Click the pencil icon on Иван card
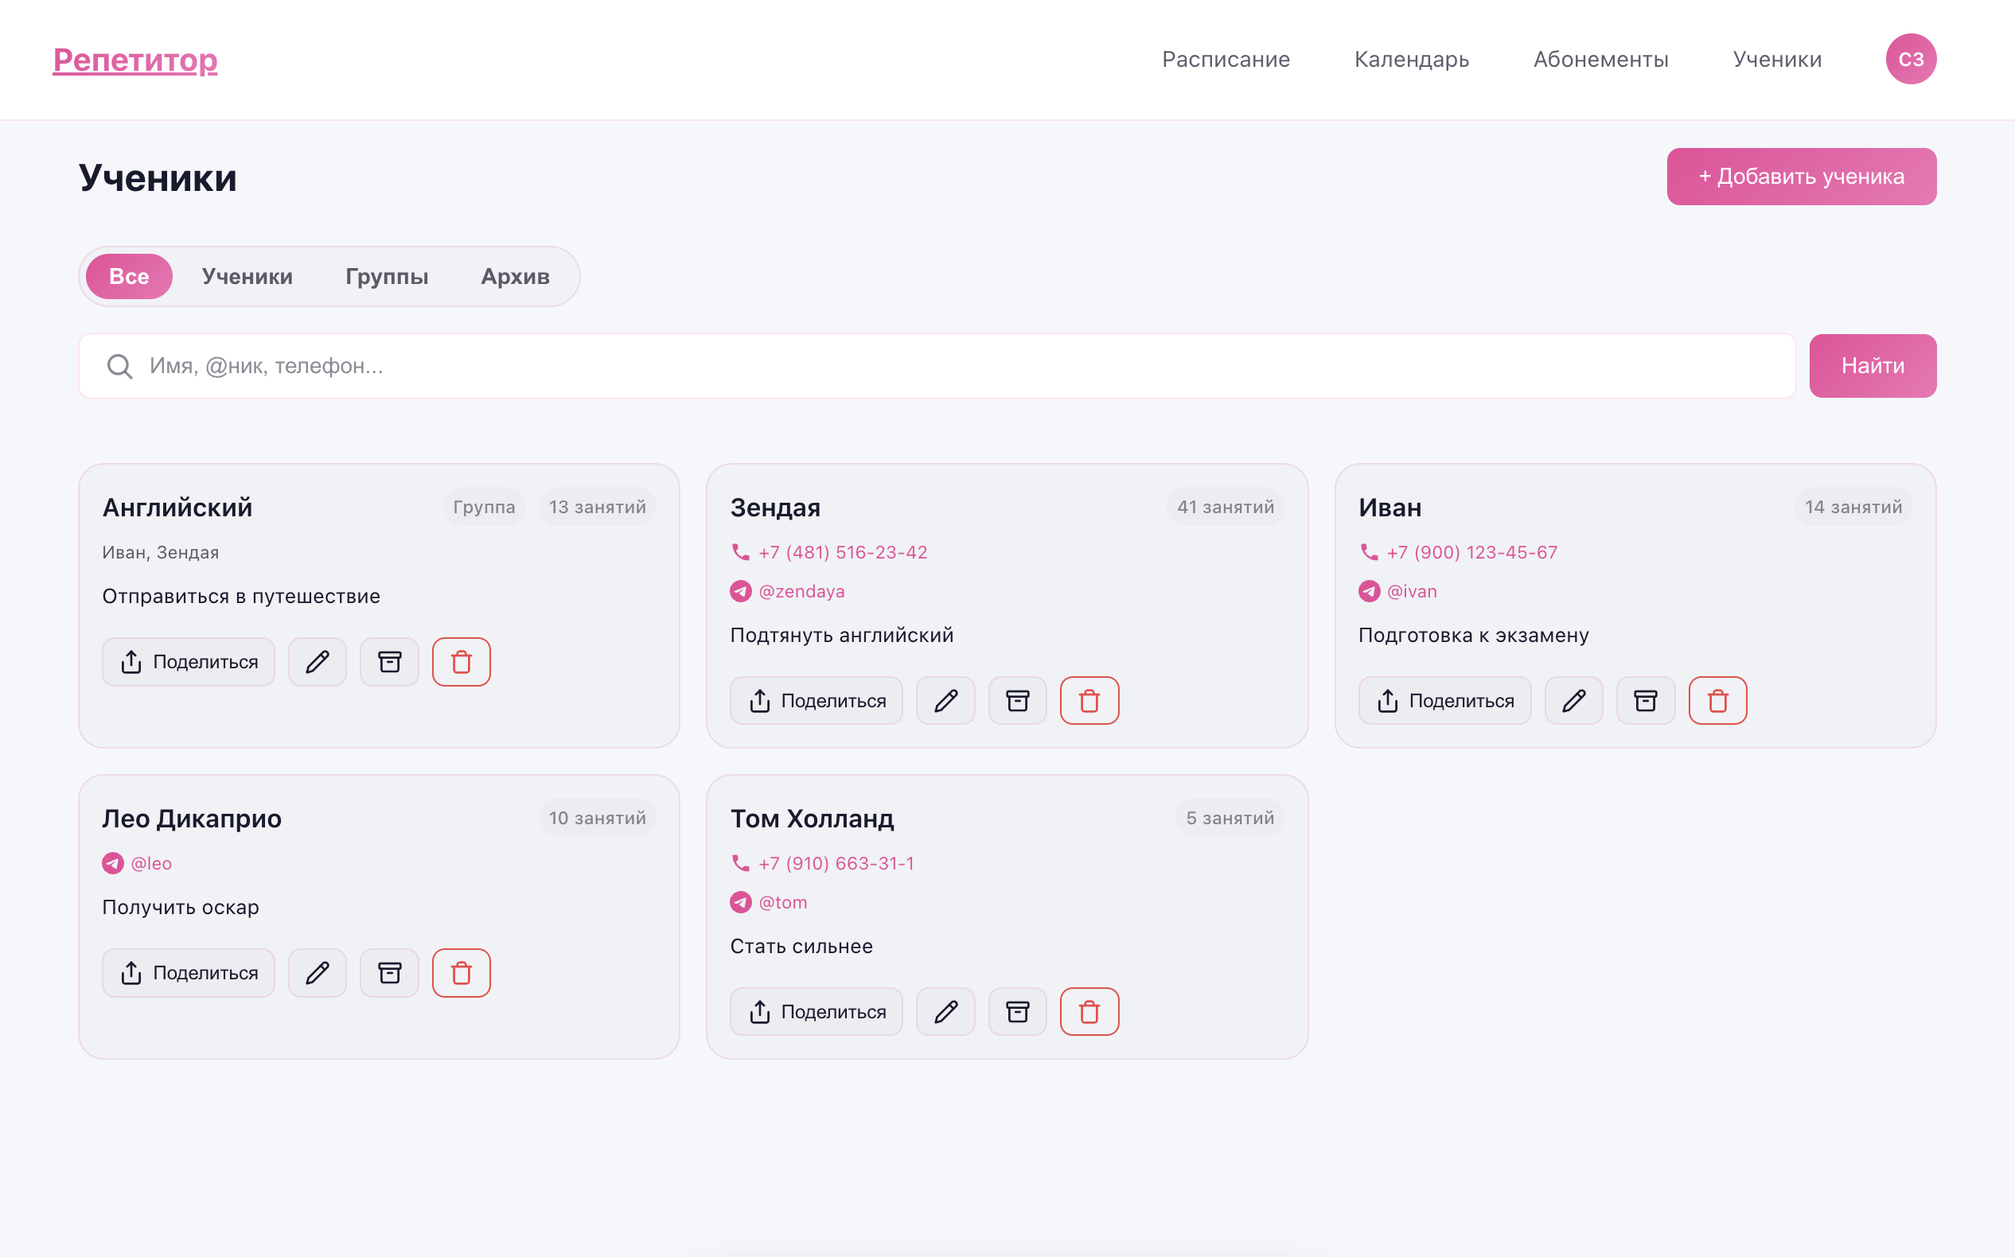Screen dimensions: 2015x1257 coord(1573,701)
